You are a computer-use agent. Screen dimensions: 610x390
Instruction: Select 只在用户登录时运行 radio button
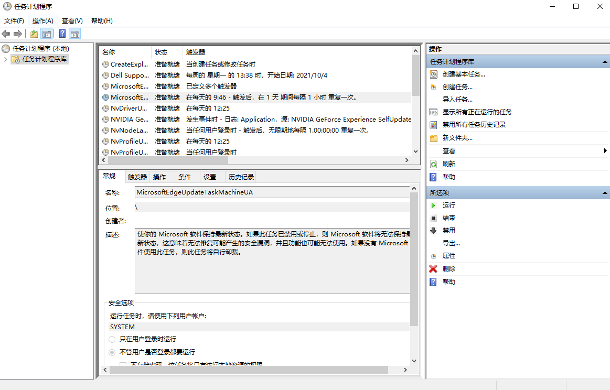pyautogui.click(x=112, y=340)
